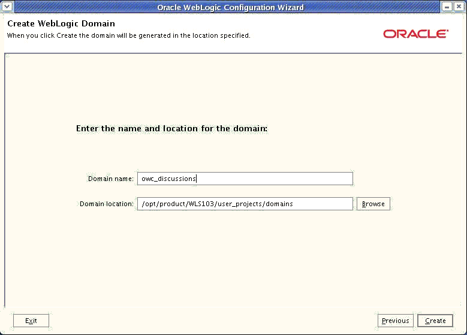The height and width of the screenshot is (335, 467).
Task: Click the 'Enter the name and location' heading
Action: point(172,129)
